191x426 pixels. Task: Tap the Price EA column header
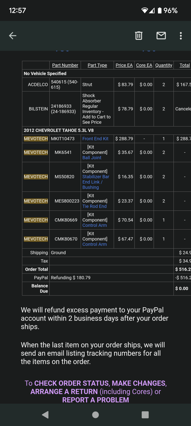pyautogui.click(x=124, y=65)
